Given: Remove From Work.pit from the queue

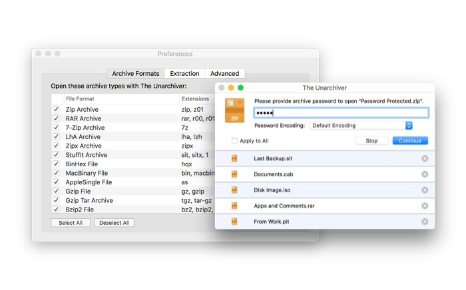Looking at the screenshot, I should [x=425, y=221].
